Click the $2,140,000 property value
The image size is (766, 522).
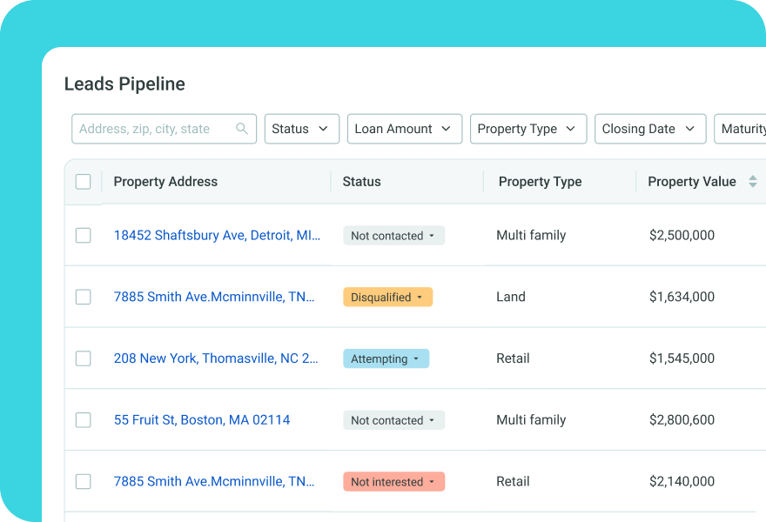[682, 481]
